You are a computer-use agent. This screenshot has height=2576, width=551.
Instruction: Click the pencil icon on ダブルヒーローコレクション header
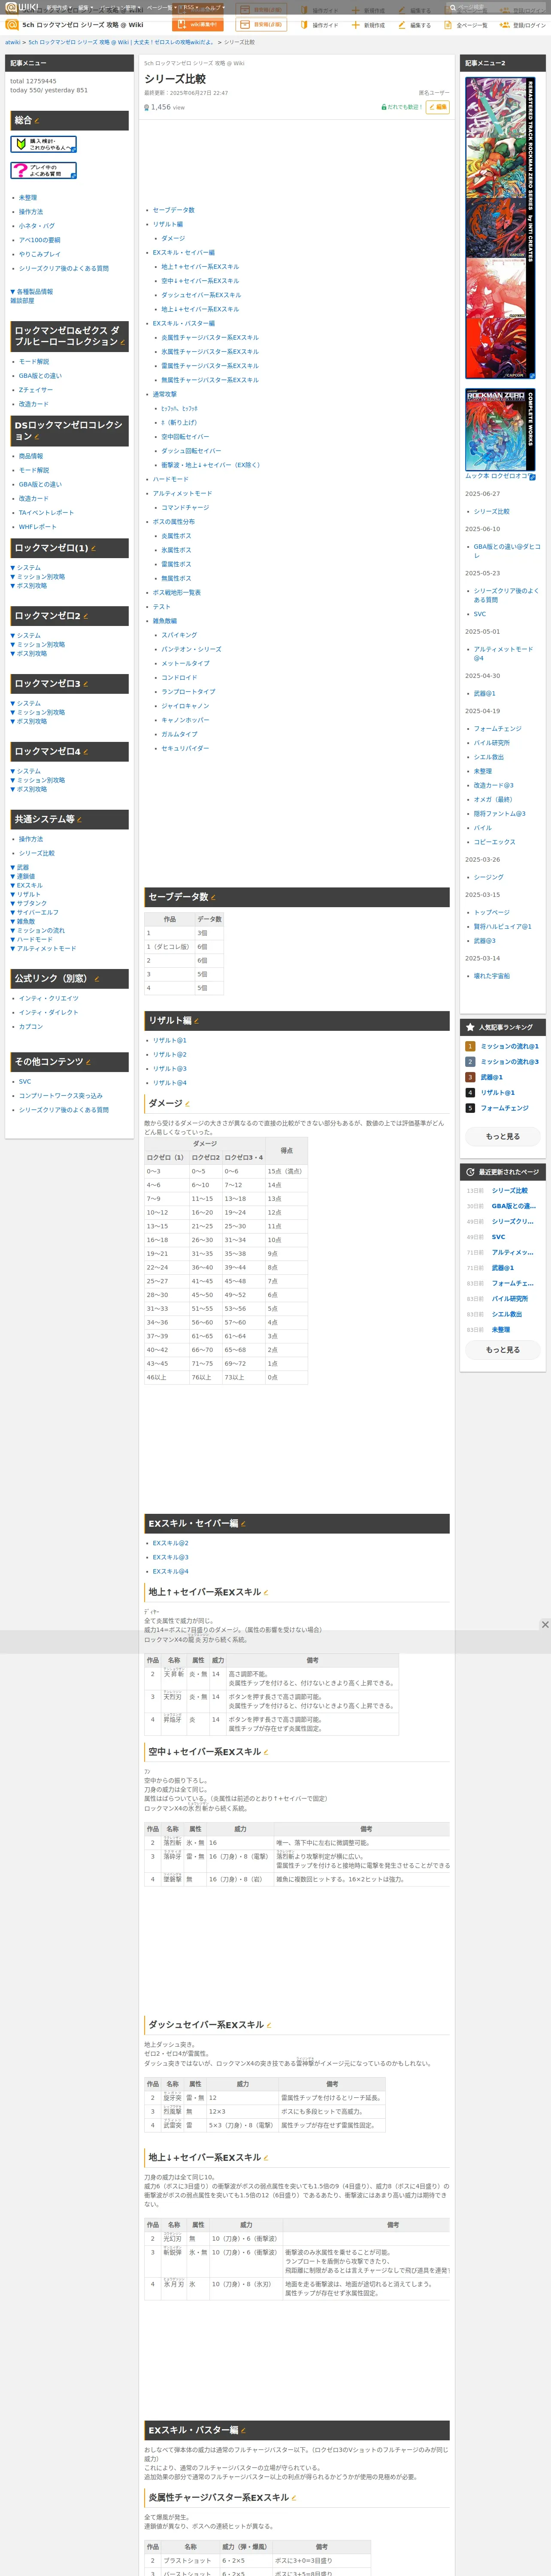tap(123, 342)
